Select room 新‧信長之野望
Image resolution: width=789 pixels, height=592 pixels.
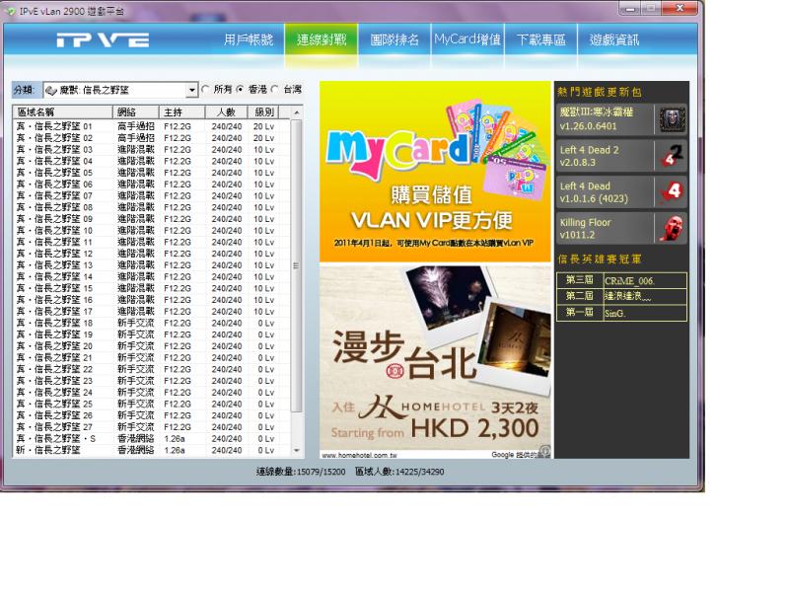(x=152, y=451)
